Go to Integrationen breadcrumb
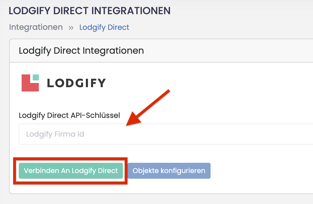Viewport: 313px width, 204px height. [x=36, y=27]
